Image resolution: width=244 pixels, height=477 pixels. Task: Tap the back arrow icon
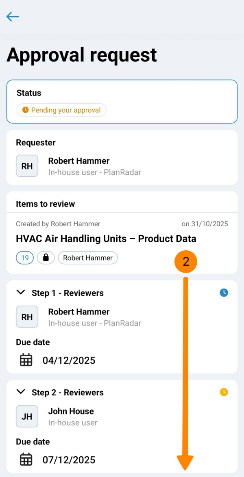13,17
